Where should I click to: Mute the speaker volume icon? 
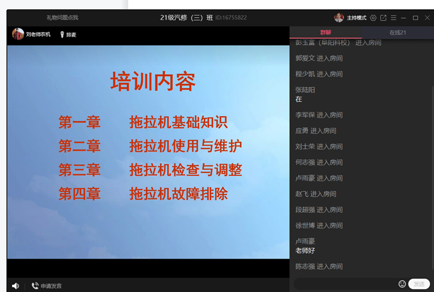pos(15,286)
